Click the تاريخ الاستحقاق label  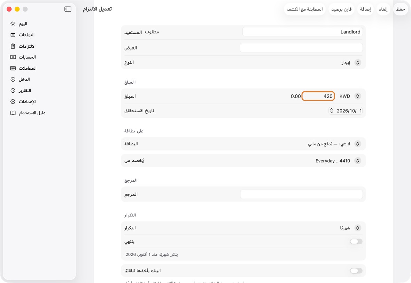[139, 111]
